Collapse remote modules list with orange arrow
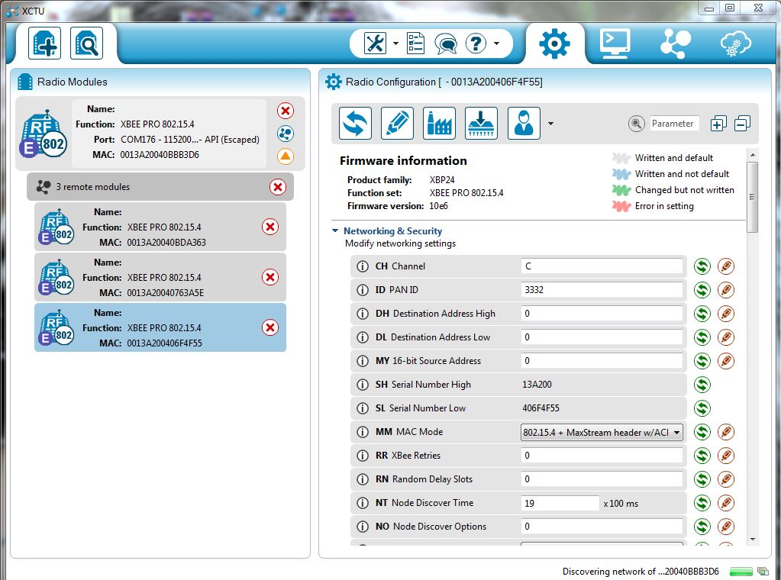The width and height of the screenshot is (781, 580). [286, 156]
